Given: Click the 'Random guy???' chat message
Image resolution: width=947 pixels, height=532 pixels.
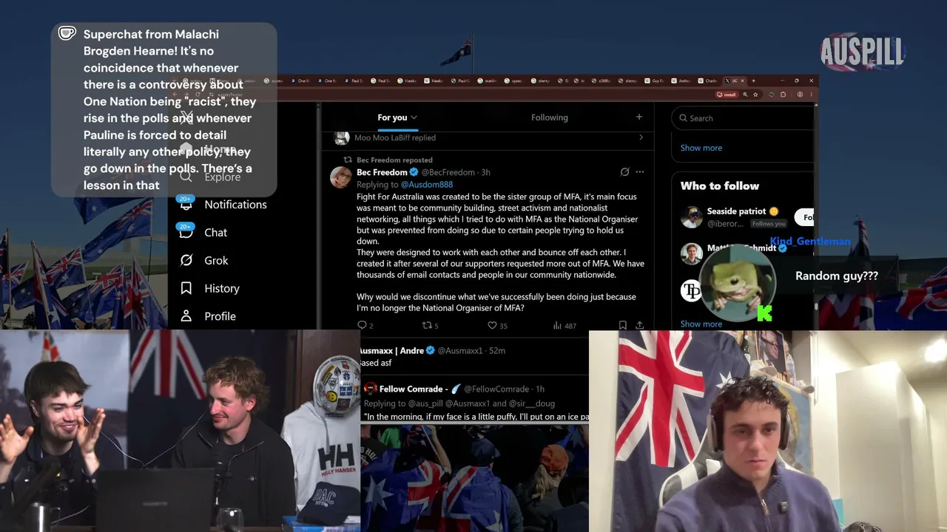Looking at the screenshot, I should click(837, 276).
